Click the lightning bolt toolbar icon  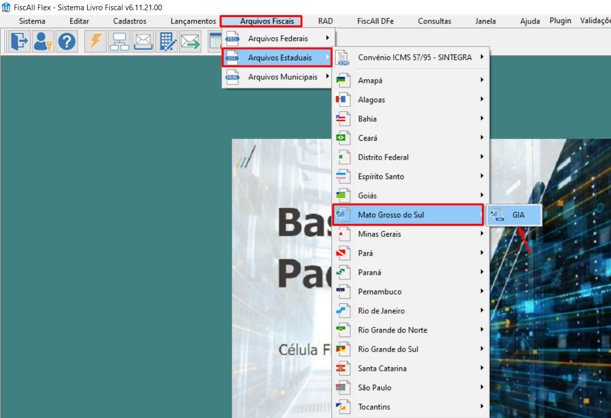[95, 41]
